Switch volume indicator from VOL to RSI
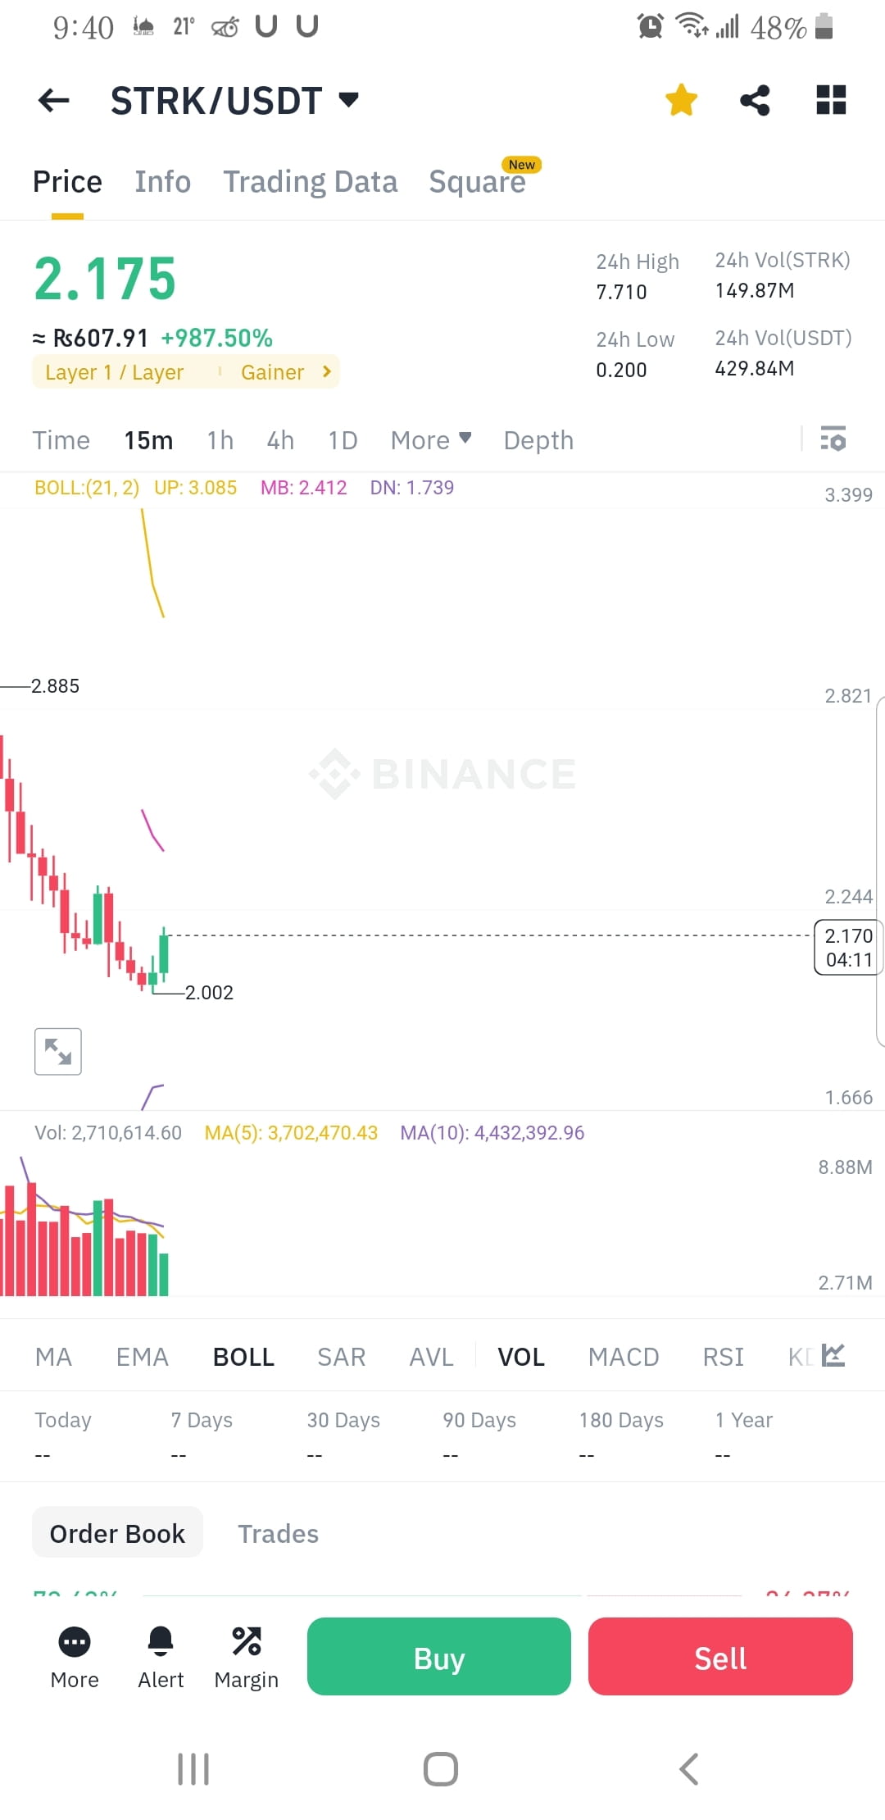Image resolution: width=885 pixels, height=1820 pixels. [x=722, y=1357]
